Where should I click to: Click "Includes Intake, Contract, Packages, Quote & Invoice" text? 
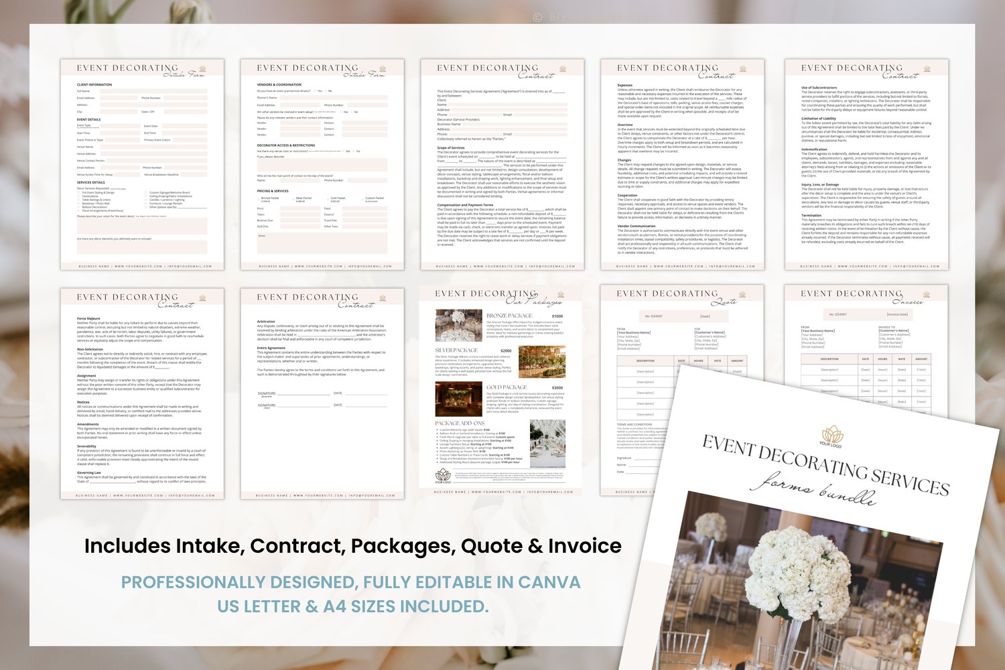coord(353,546)
